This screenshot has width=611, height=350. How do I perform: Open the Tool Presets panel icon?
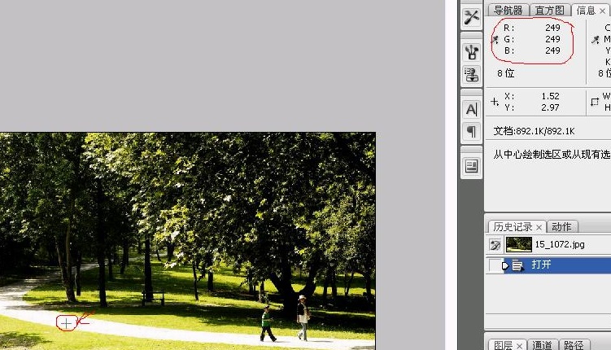click(x=471, y=18)
